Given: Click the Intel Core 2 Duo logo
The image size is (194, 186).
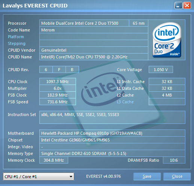Looking at the screenshot, I should point(167,40).
